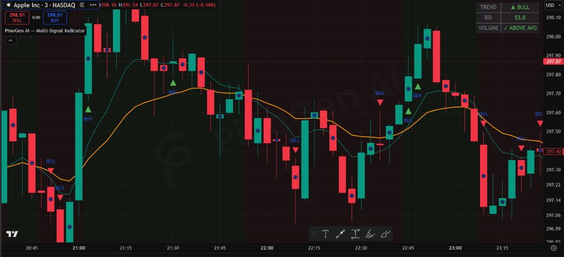Click the TradingView logo
564x257 pixels.
pos(12,234)
